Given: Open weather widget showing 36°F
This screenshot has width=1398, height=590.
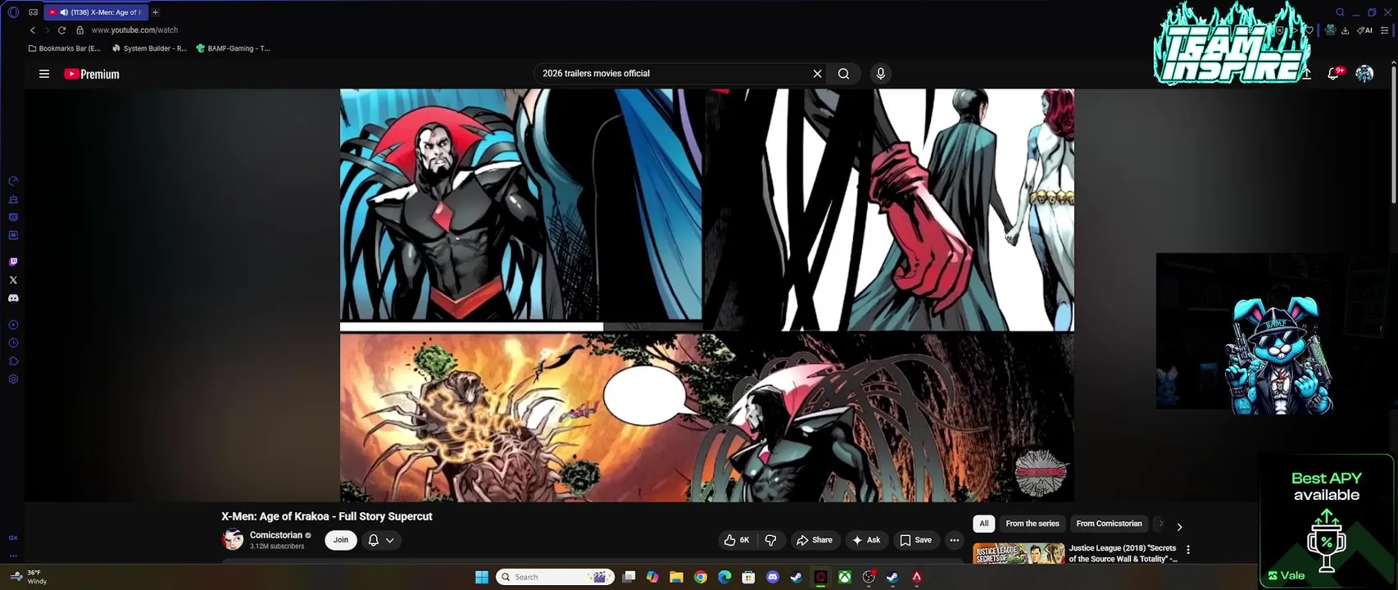Looking at the screenshot, I should tap(27, 577).
